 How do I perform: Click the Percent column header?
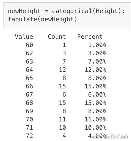point(90,36)
